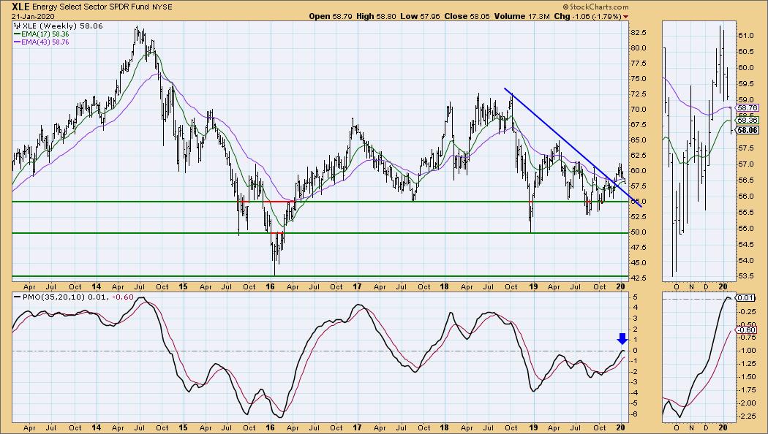Click the black PMO legend line marker
The width and height of the screenshot is (768, 434).
click(17, 297)
